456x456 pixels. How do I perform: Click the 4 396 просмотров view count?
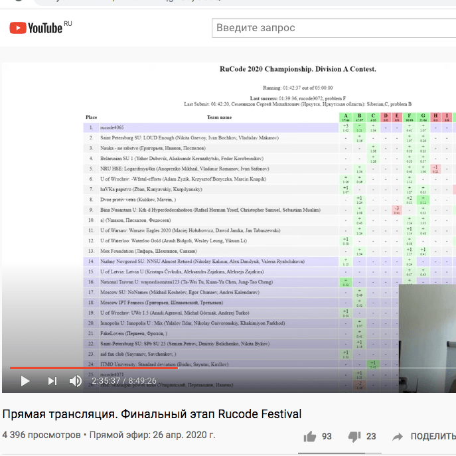41,435
